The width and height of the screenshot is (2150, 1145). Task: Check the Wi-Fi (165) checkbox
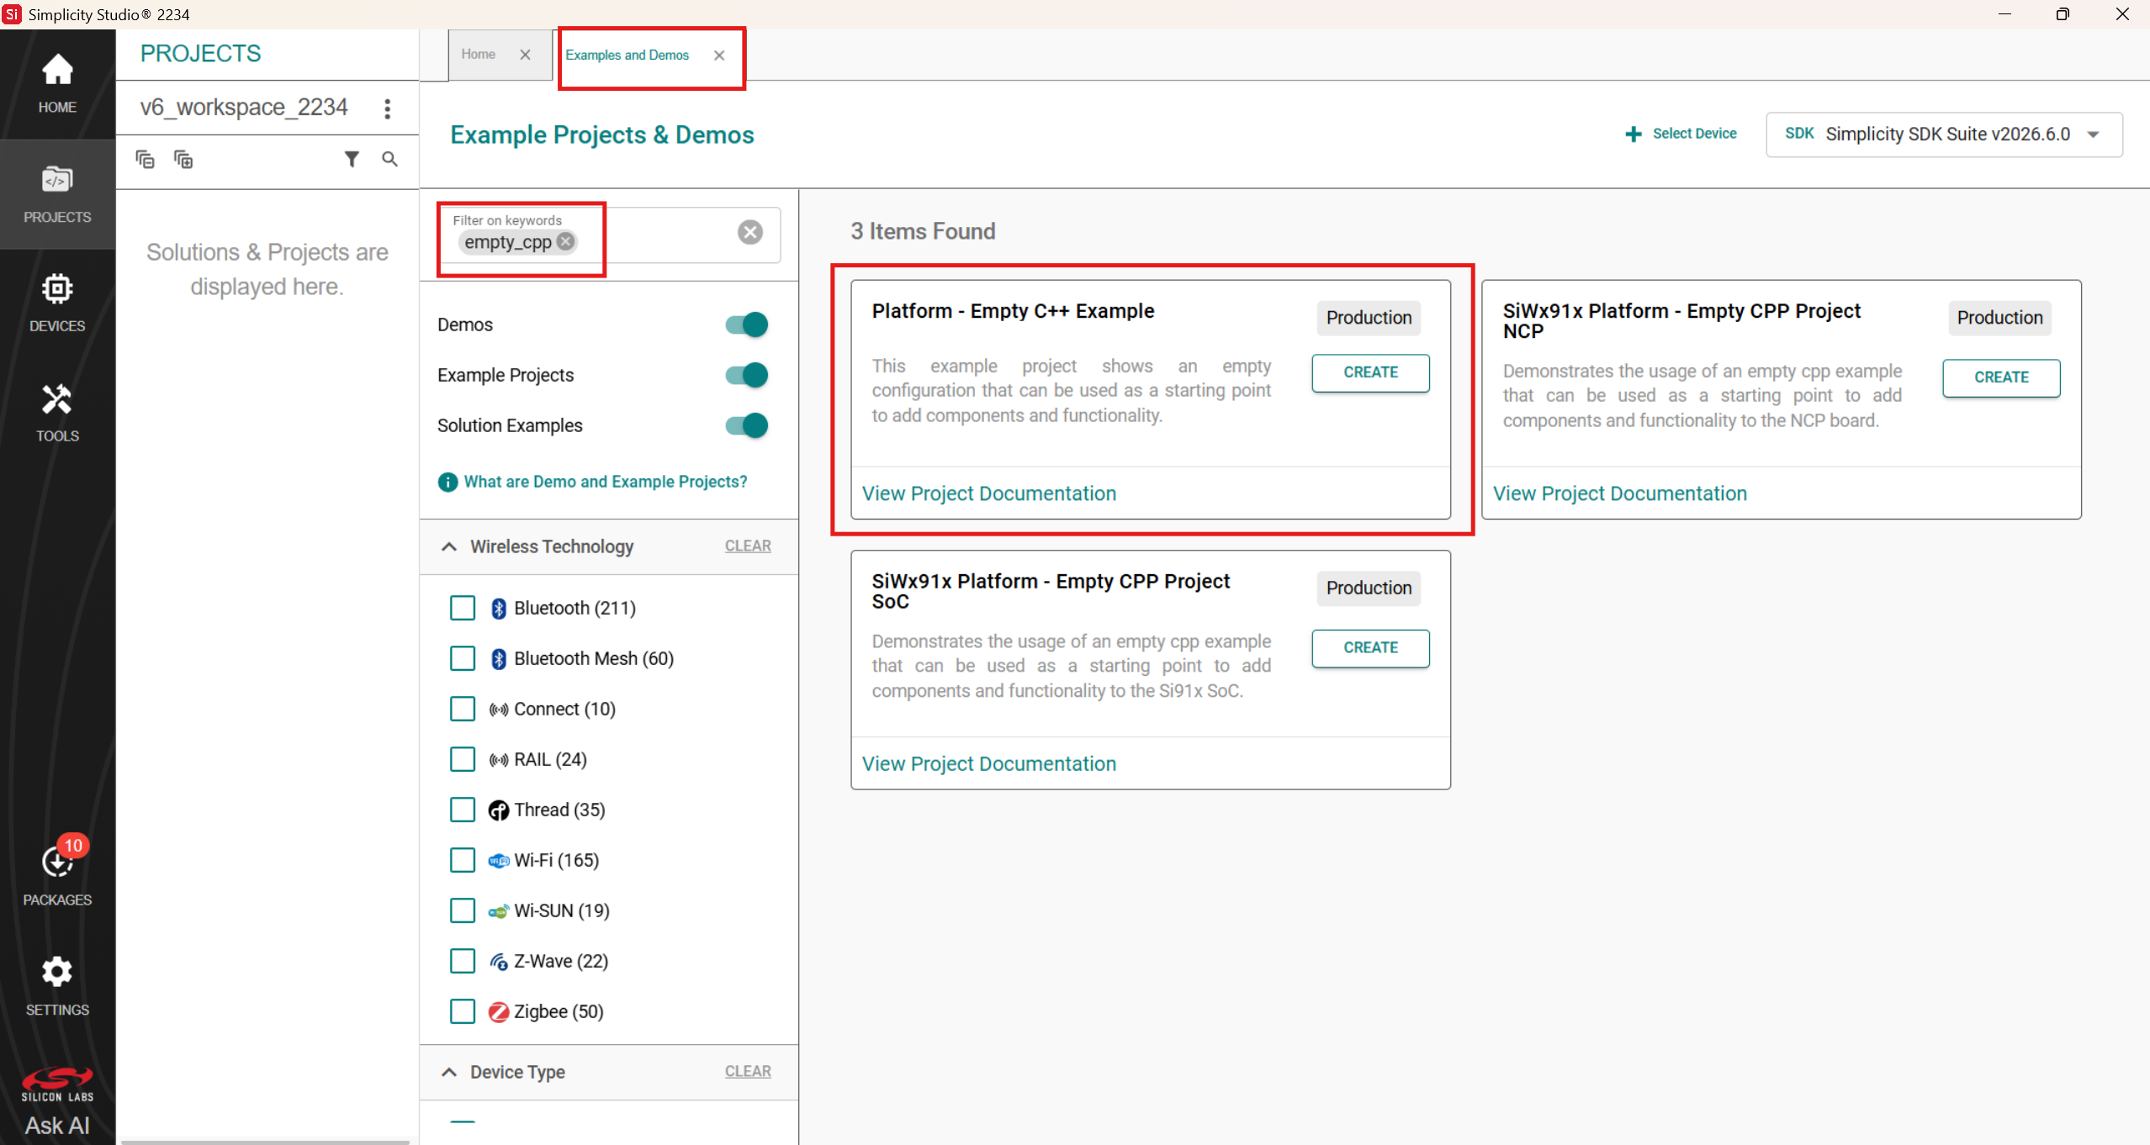click(463, 860)
